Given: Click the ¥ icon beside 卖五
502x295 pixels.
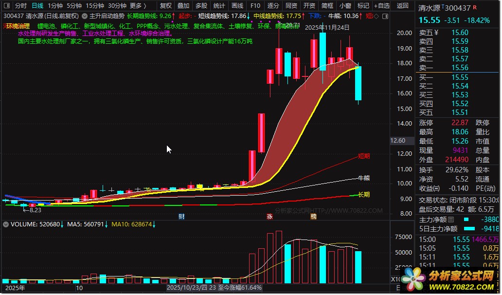Looking at the screenshot, I should click(x=436, y=33).
